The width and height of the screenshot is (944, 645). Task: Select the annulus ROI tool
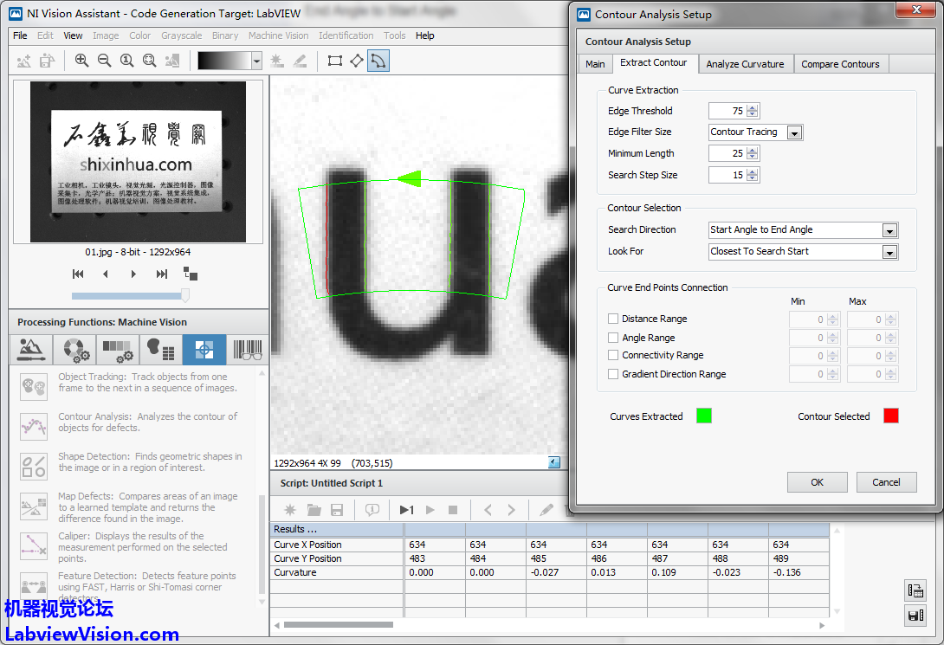[x=378, y=61]
